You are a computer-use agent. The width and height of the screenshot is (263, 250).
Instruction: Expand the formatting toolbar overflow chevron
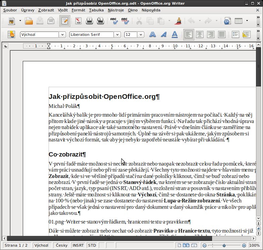[258, 31]
